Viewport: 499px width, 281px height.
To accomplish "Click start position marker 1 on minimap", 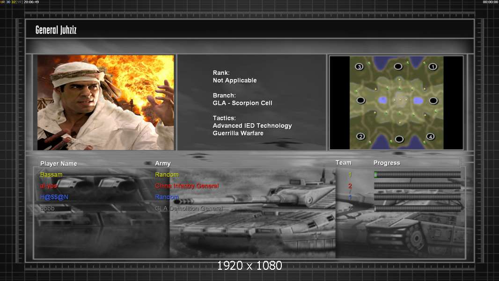I will 433,67.
